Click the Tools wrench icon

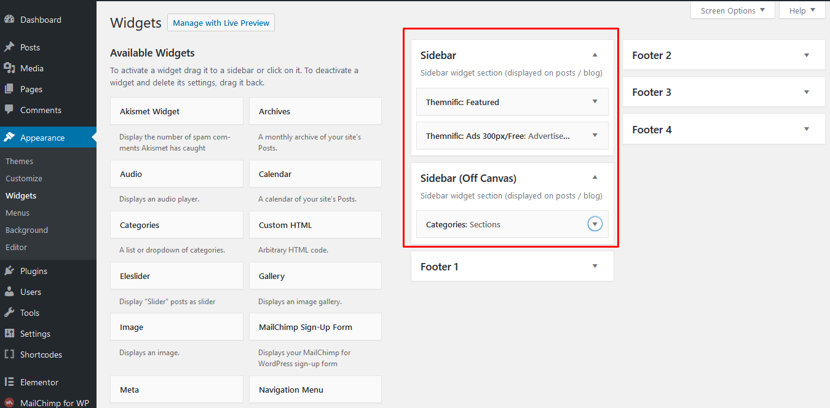tap(9, 313)
